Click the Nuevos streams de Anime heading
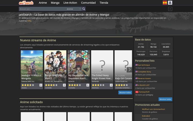Viewport: 193px width, 121px height. [38, 40]
